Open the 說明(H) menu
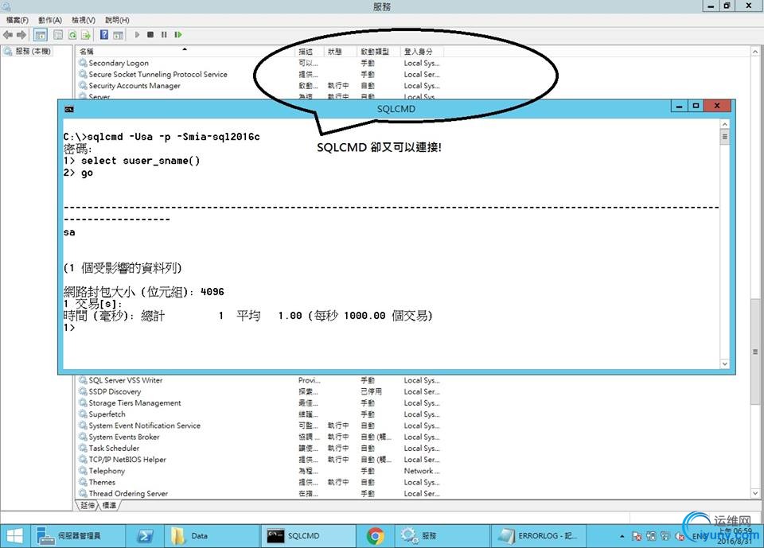 coord(118,20)
